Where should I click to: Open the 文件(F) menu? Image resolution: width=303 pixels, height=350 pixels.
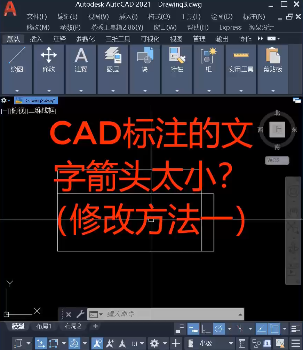(37, 16)
